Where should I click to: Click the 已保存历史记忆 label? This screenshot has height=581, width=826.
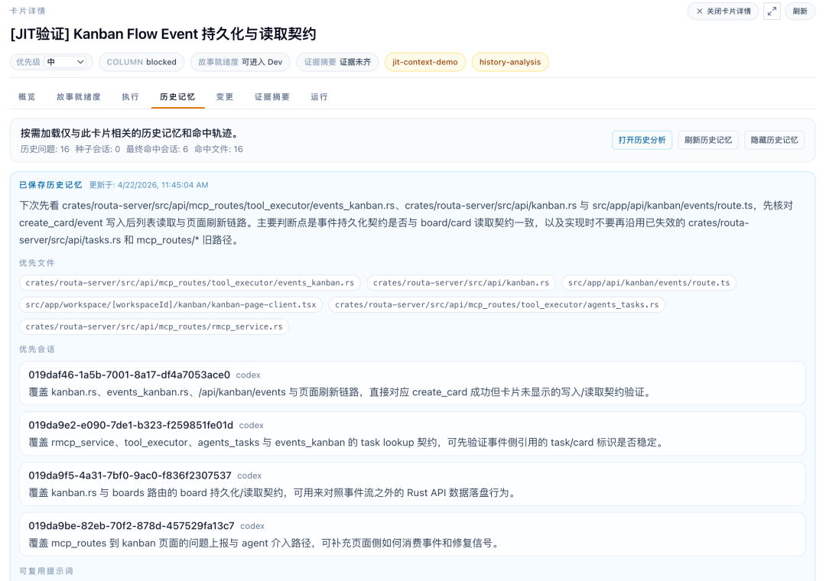pos(50,185)
